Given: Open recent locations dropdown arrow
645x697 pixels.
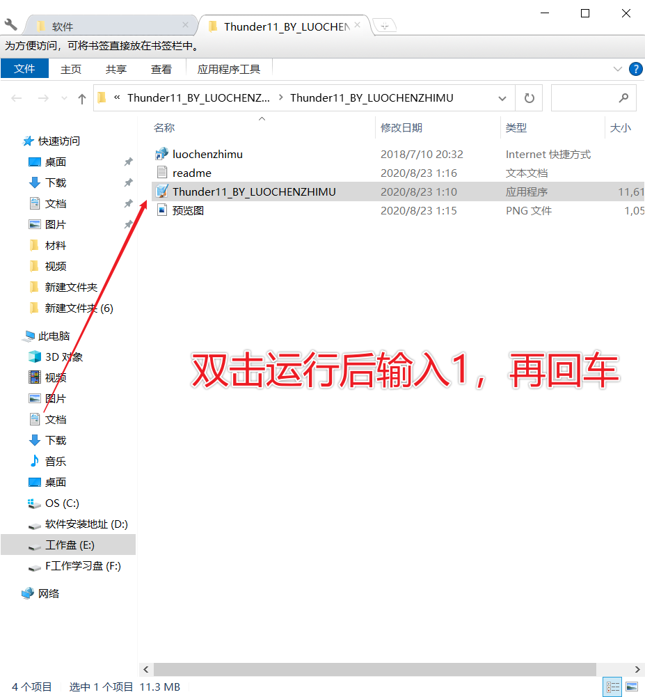Looking at the screenshot, I should tap(64, 98).
